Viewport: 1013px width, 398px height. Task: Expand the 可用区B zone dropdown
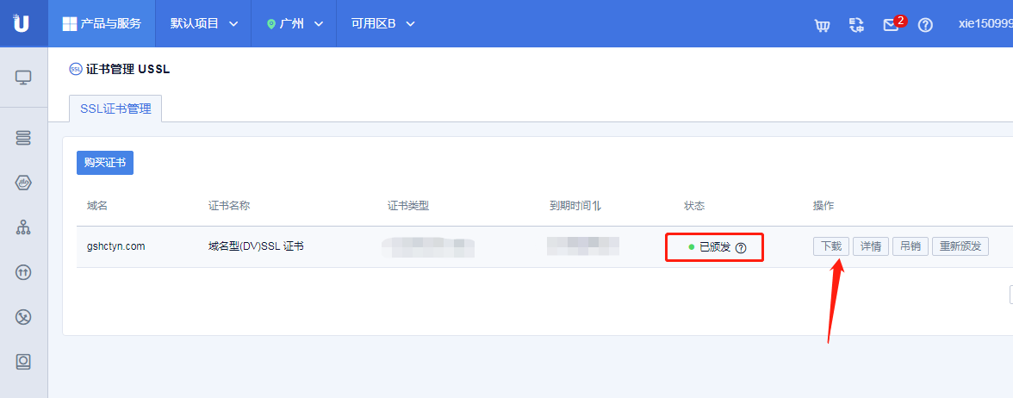tap(382, 24)
